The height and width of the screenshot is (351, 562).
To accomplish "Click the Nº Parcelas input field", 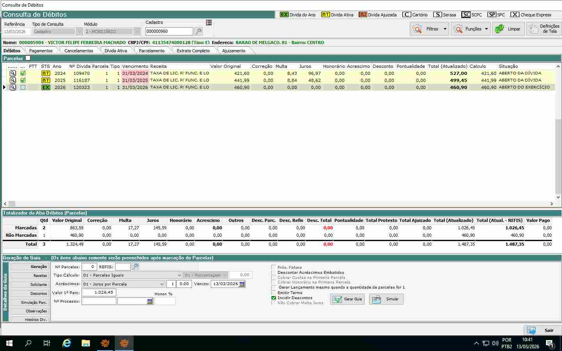I will tap(89, 267).
